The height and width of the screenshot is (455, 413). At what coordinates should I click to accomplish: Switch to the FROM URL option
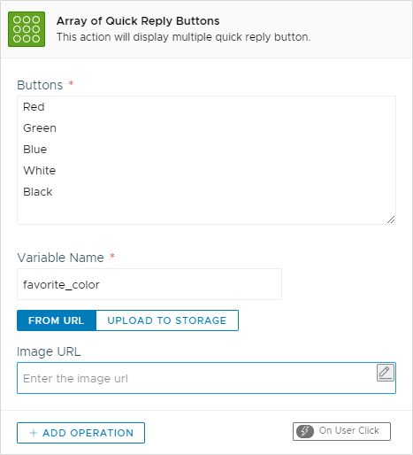click(57, 320)
